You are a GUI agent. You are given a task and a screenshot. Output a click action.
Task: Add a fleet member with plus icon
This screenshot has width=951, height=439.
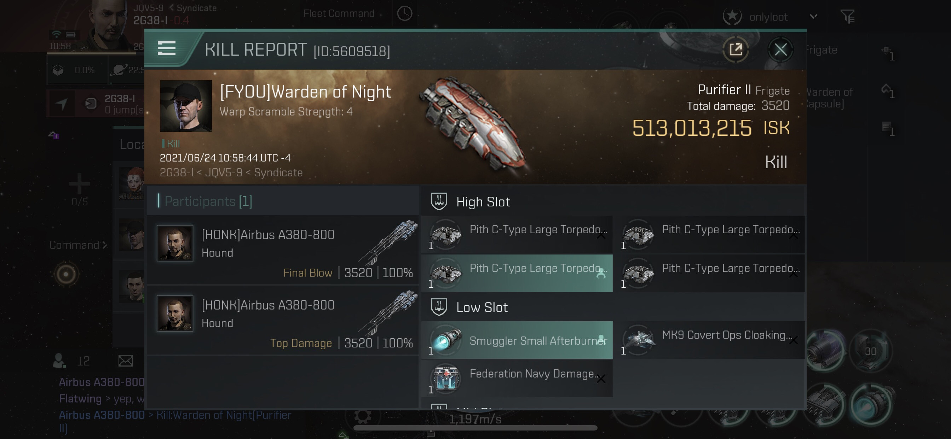(79, 183)
